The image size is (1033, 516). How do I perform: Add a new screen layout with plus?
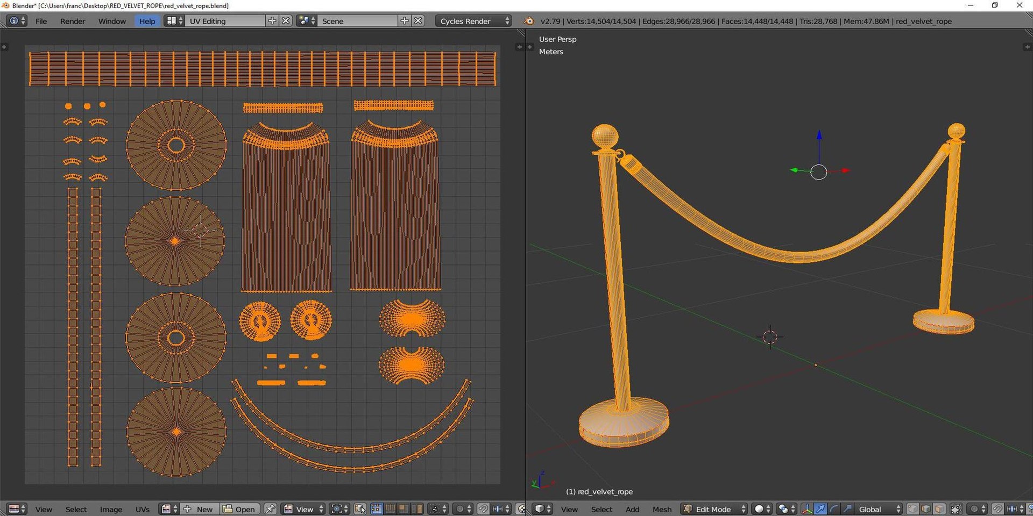click(x=272, y=21)
